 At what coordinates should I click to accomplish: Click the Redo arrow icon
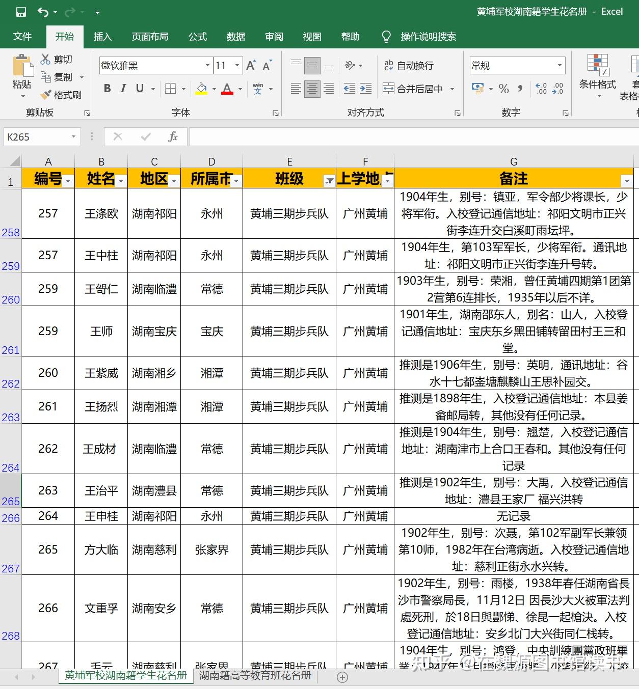(x=70, y=12)
